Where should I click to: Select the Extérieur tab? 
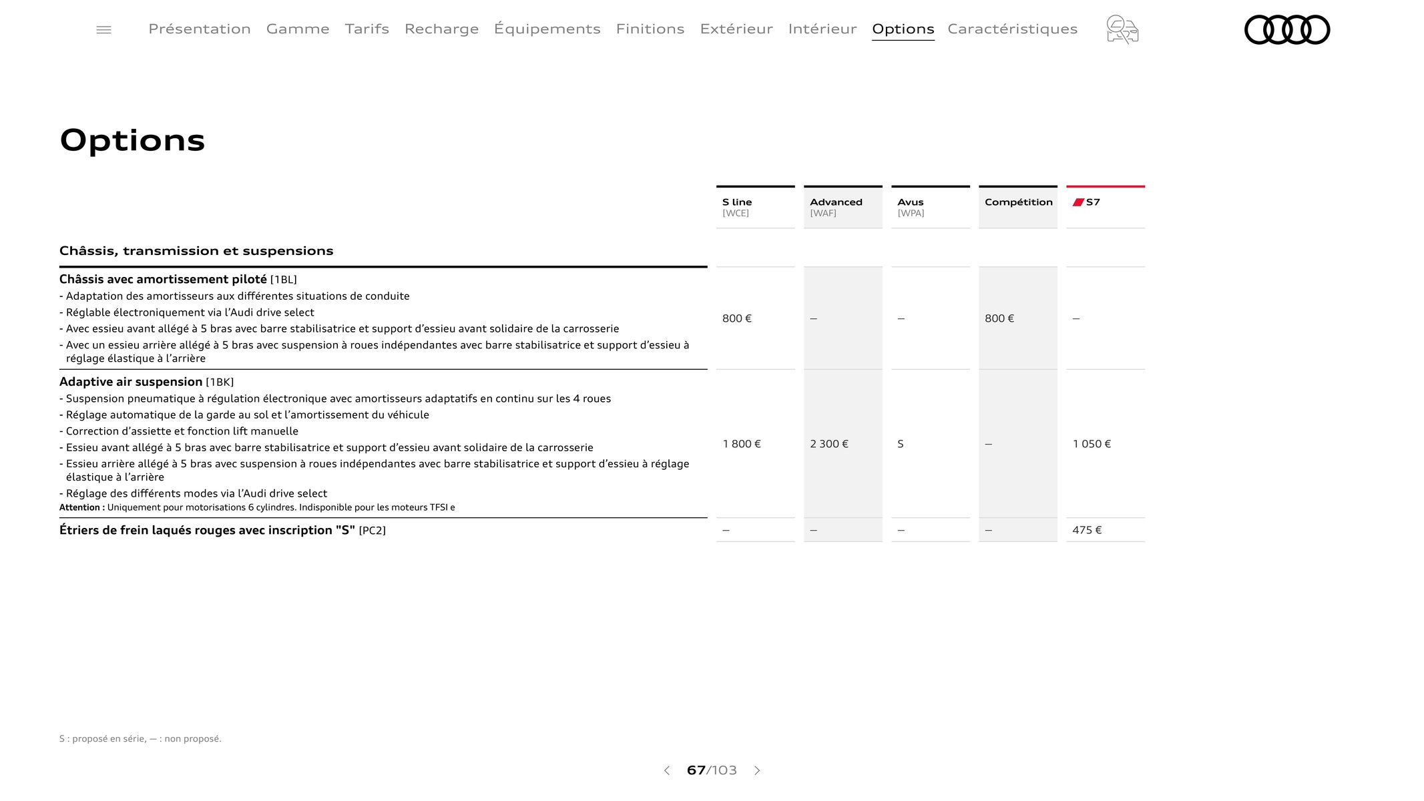pyautogui.click(x=736, y=29)
